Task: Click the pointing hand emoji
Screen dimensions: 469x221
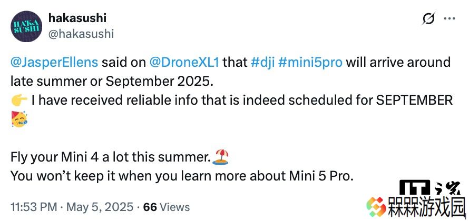Action: pos(19,101)
